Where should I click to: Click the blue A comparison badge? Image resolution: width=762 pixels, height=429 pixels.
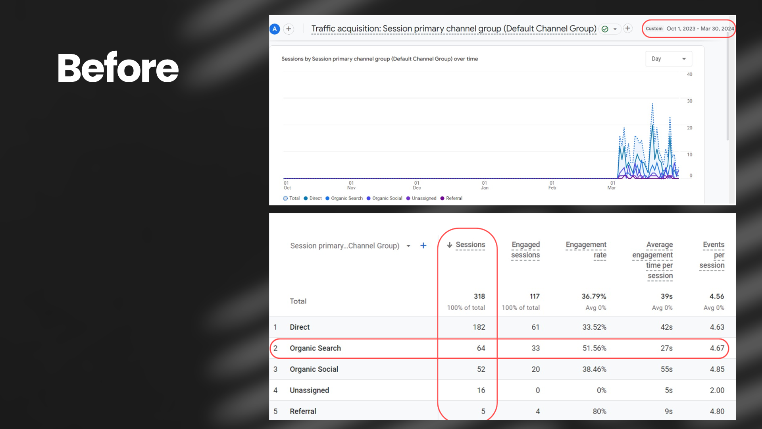(x=275, y=29)
